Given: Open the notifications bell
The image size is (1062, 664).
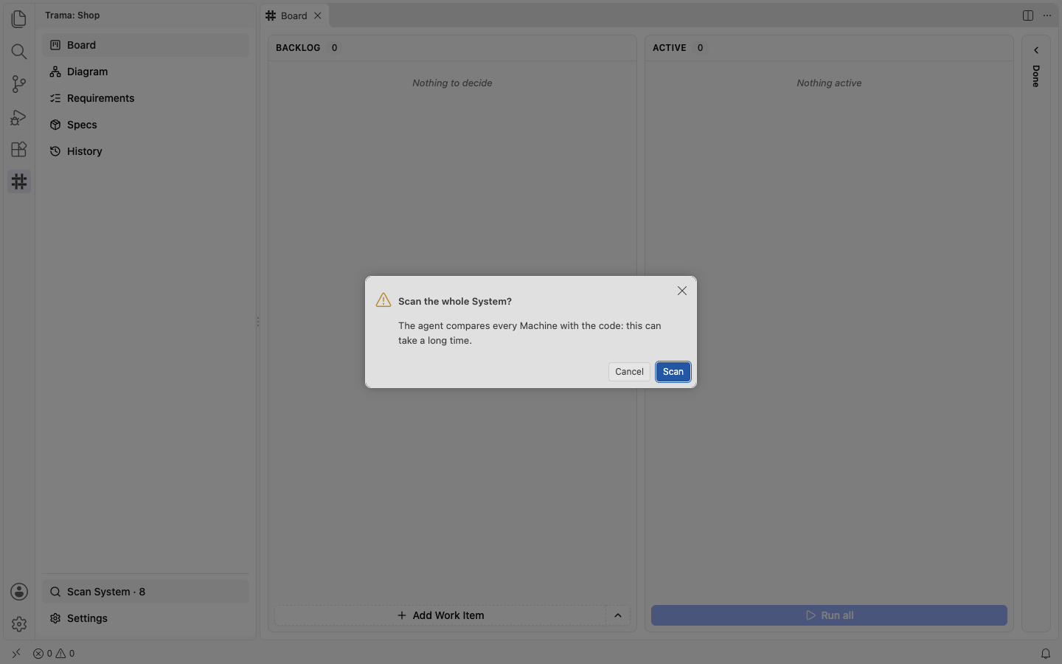Looking at the screenshot, I should pos(1046,654).
